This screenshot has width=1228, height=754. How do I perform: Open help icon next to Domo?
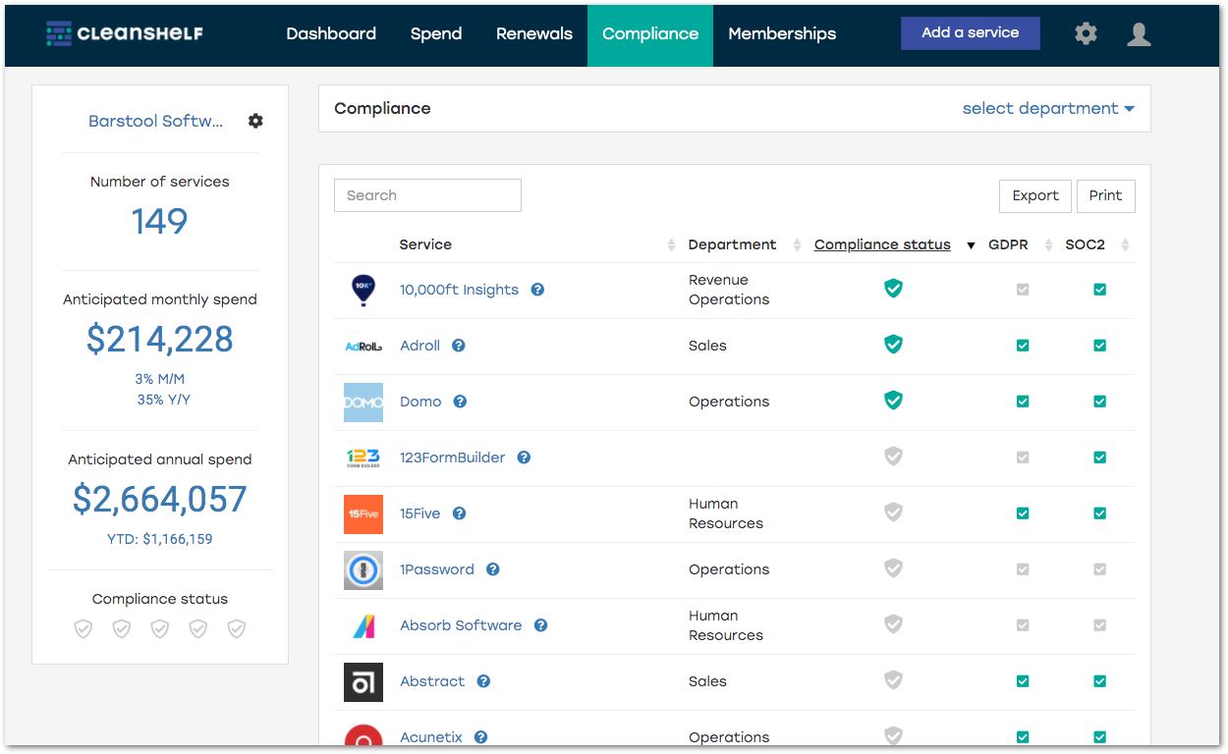[x=460, y=402]
